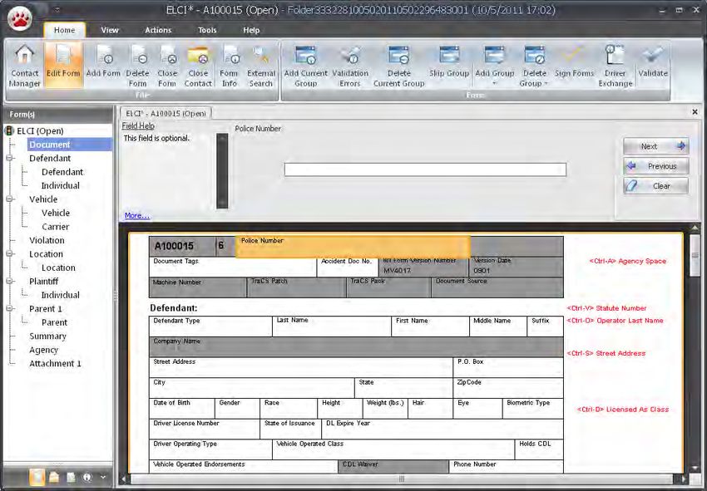Click the horizontal scrollbar at form bottom
Screen dimensions: 707x491
tap(401, 479)
